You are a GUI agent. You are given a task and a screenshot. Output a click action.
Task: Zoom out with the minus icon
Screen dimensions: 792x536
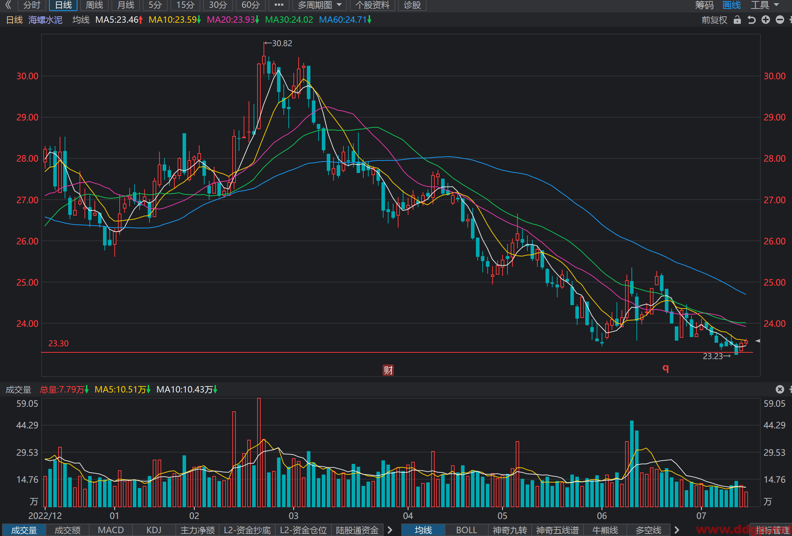[x=780, y=20]
